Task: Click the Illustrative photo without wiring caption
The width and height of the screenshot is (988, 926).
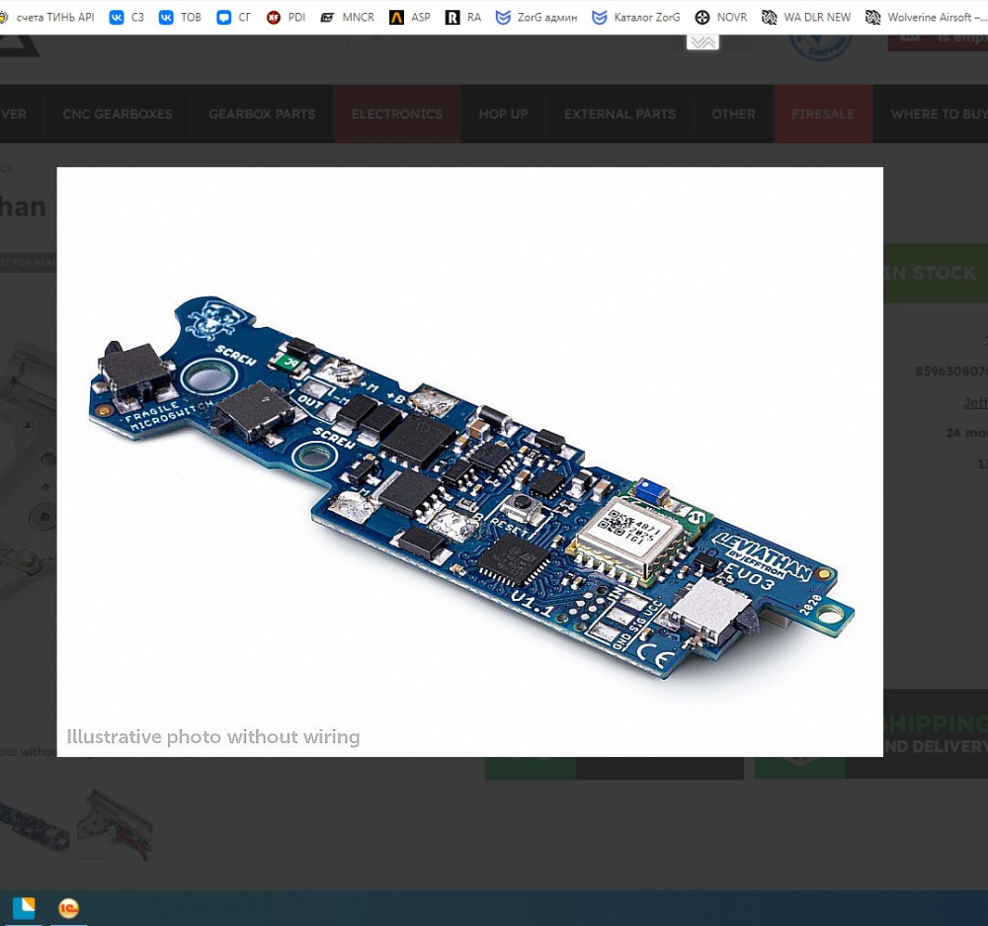Action: tap(213, 736)
